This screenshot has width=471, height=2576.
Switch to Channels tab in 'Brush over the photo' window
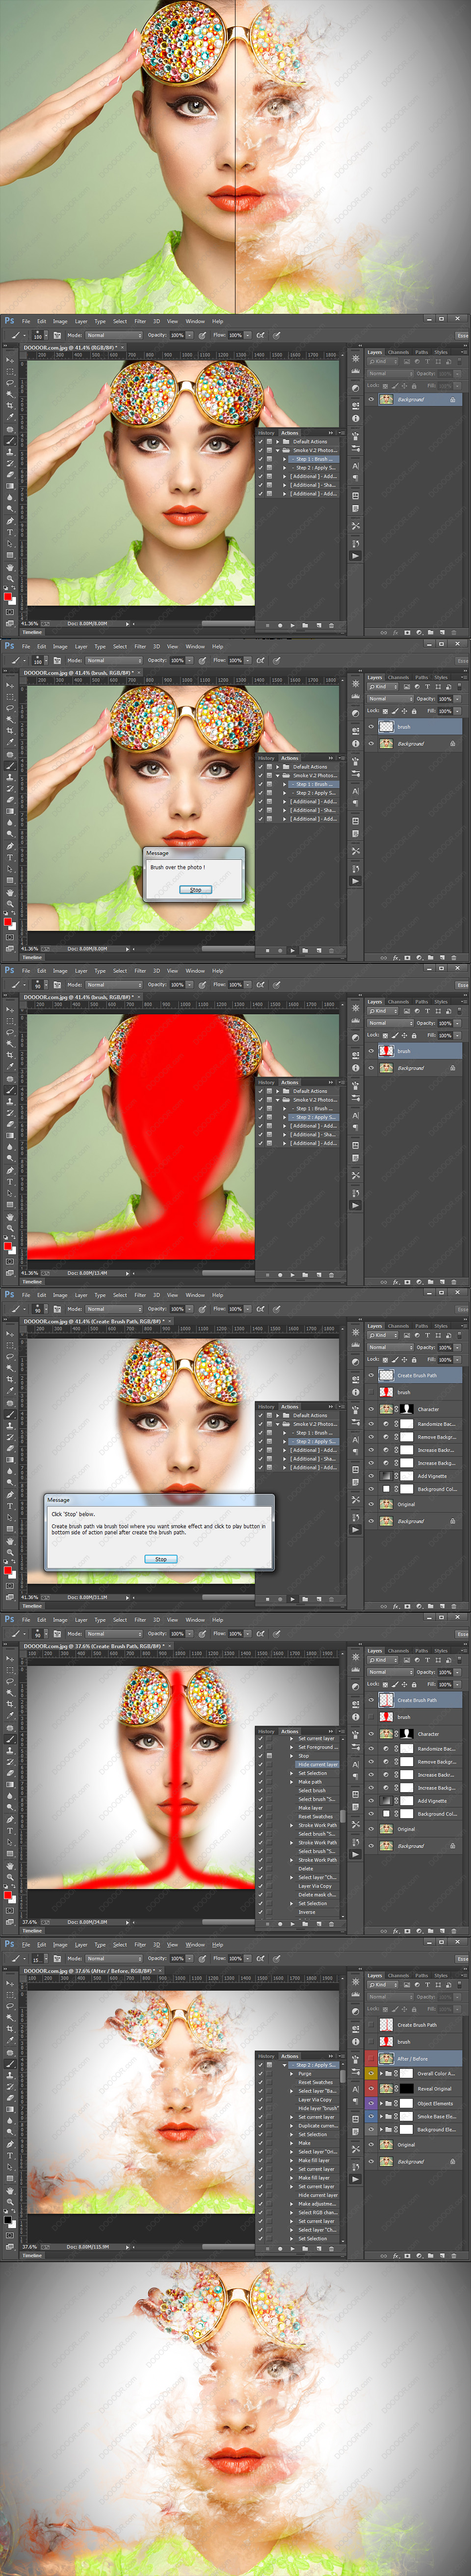click(398, 677)
